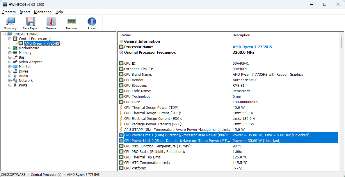The width and height of the screenshot is (345, 177).
Task: Click the Drives icon in tree
Action: click(x=15, y=71)
